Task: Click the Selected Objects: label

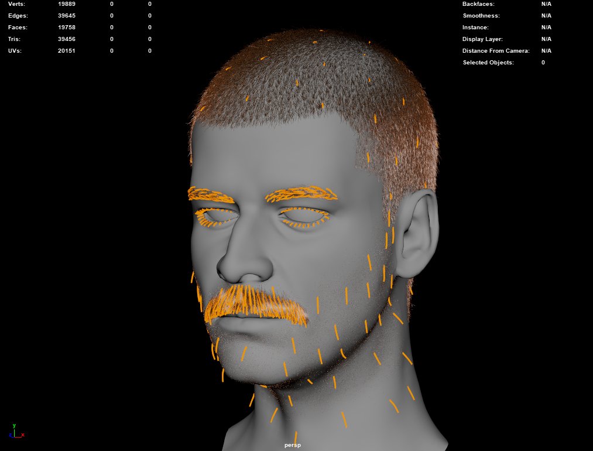Action: 488,63
